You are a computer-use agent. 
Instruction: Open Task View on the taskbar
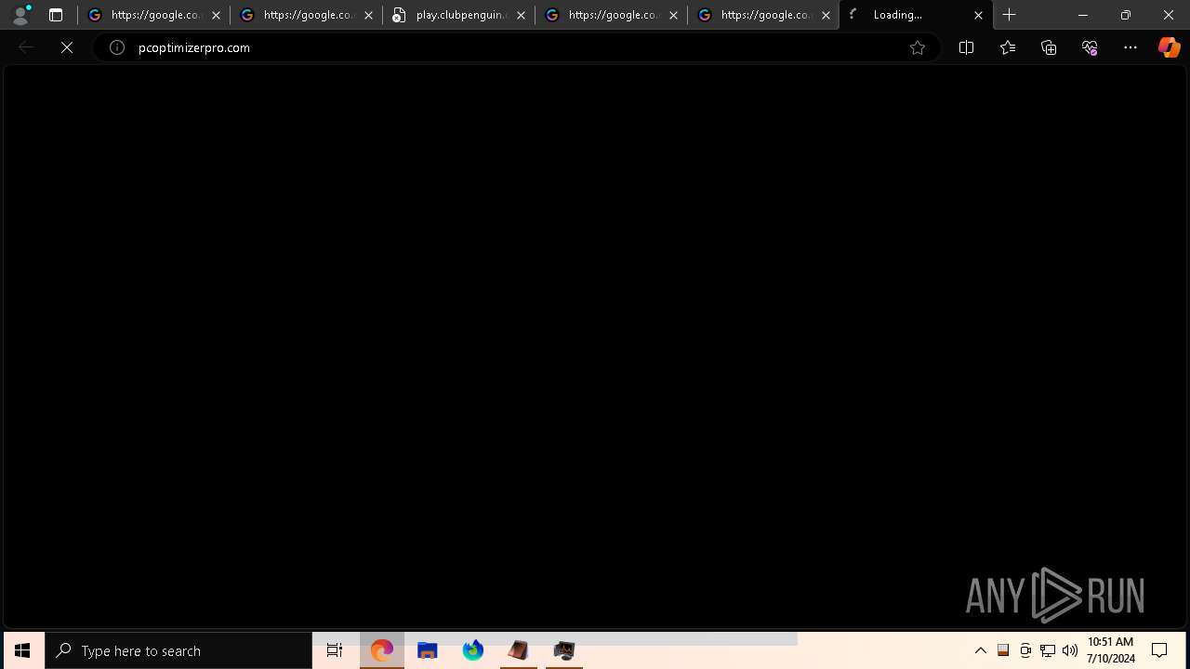pyautogui.click(x=335, y=650)
